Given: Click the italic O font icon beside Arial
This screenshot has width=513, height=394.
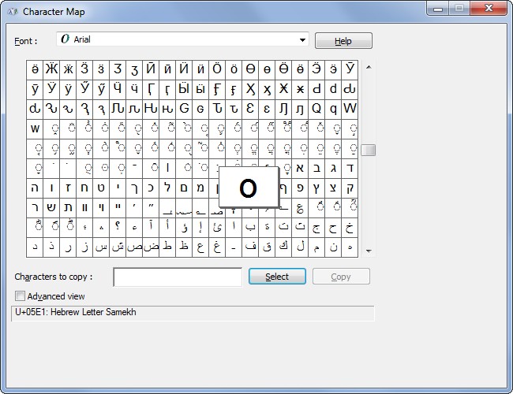Looking at the screenshot, I should (x=65, y=39).
